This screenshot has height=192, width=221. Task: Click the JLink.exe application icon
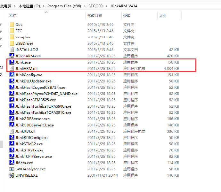(x=12, y=62)
